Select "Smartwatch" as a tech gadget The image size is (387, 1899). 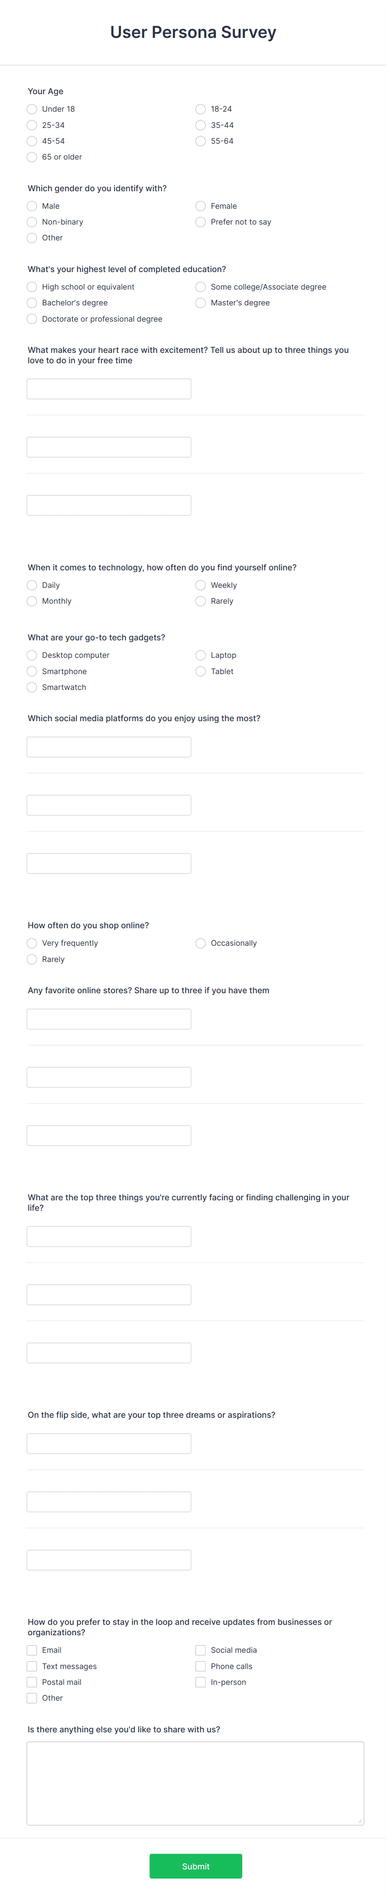coord(32,687)
